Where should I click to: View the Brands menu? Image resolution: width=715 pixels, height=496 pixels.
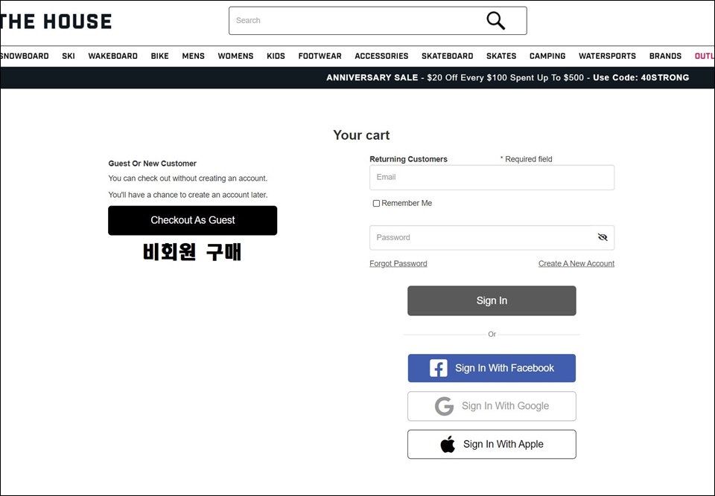pos(665,56)
